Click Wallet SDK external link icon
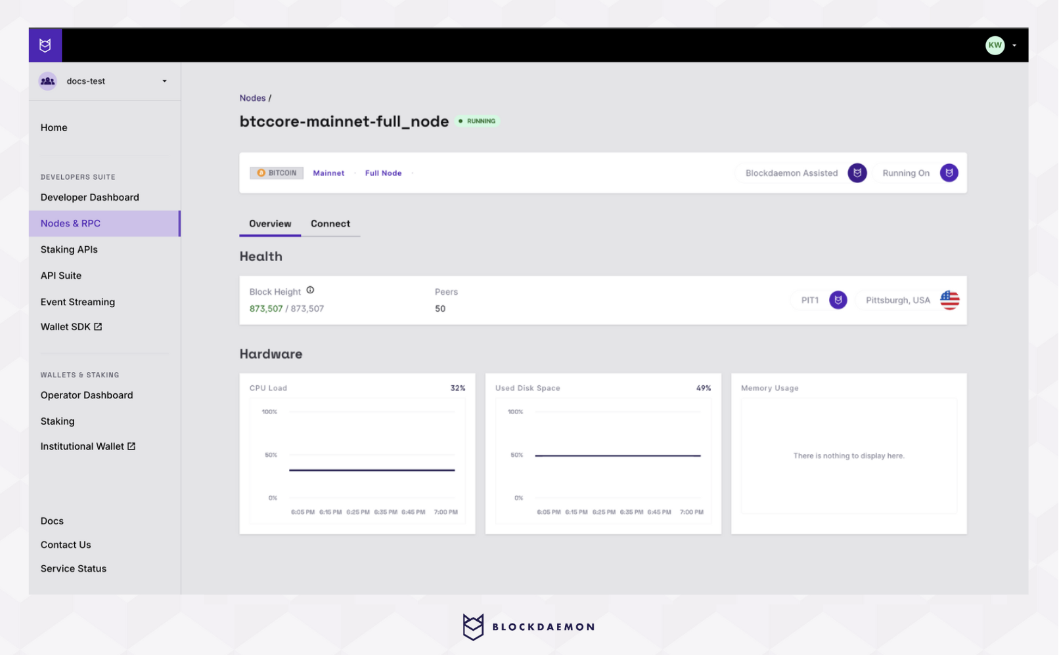The image size is (1059, 655). click(98, 327)
